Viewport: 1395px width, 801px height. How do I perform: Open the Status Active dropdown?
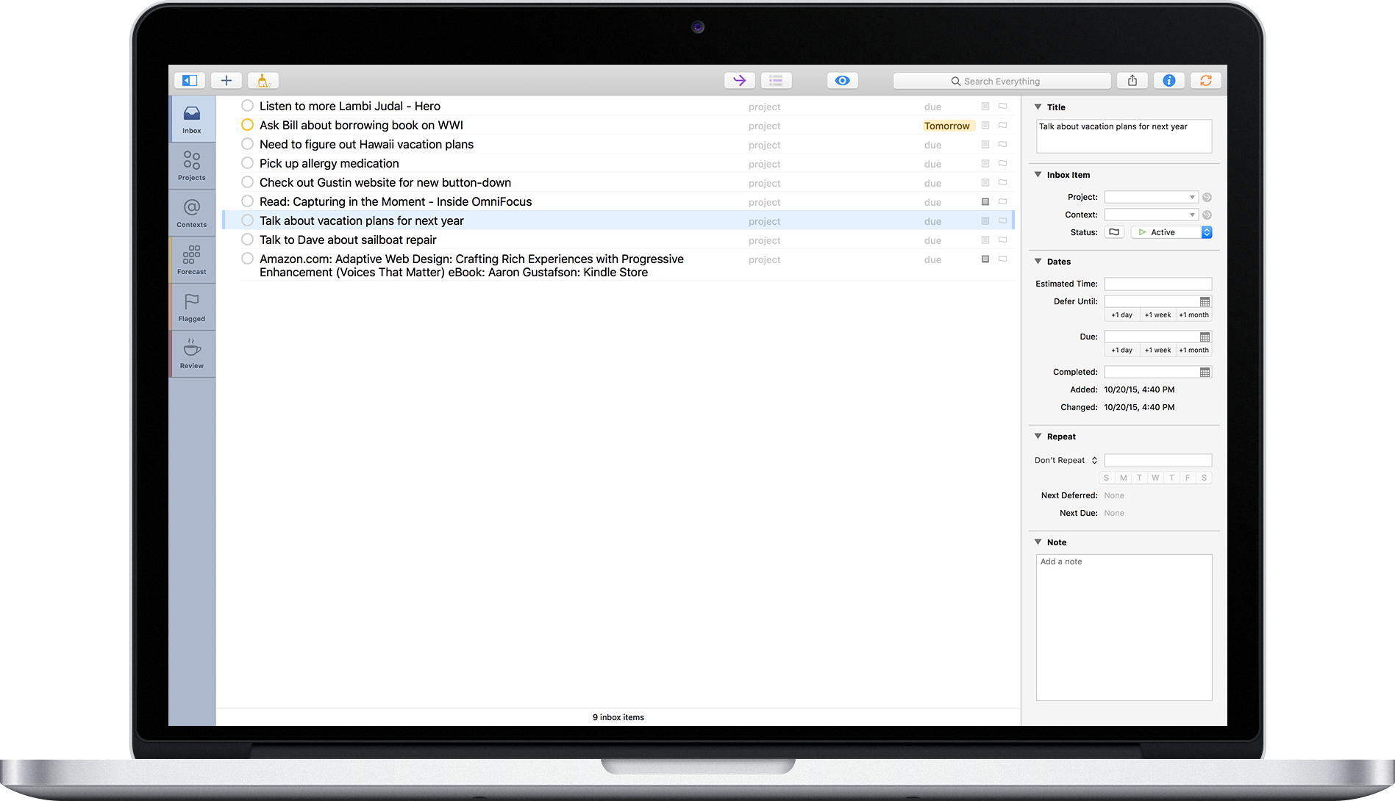point(1171,232)
